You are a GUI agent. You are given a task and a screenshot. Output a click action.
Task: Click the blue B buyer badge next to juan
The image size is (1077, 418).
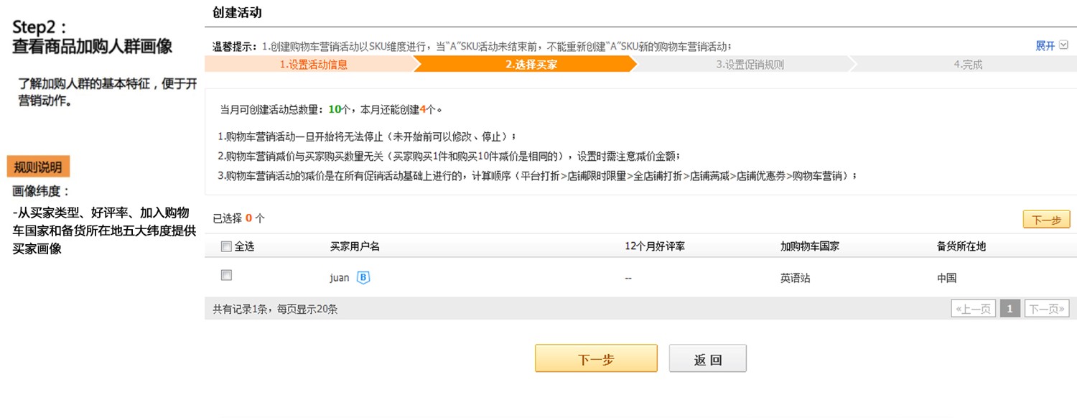[362, 277]
